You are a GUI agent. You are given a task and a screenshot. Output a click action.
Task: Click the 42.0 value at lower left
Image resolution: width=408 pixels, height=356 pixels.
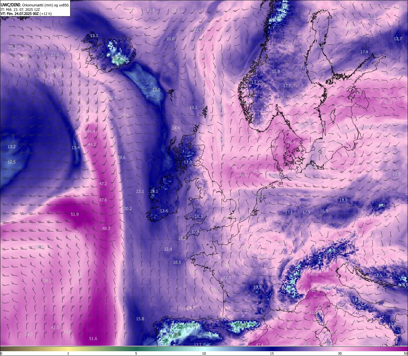[x=55, y=328]
